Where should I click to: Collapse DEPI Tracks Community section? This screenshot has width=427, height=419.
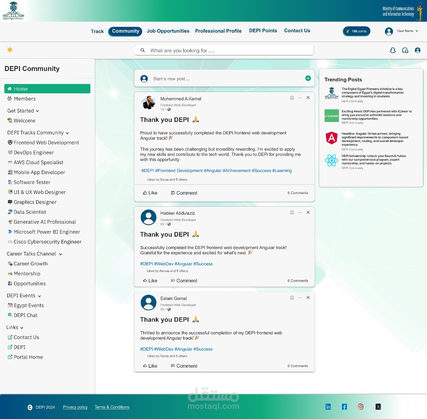point(67,133)
